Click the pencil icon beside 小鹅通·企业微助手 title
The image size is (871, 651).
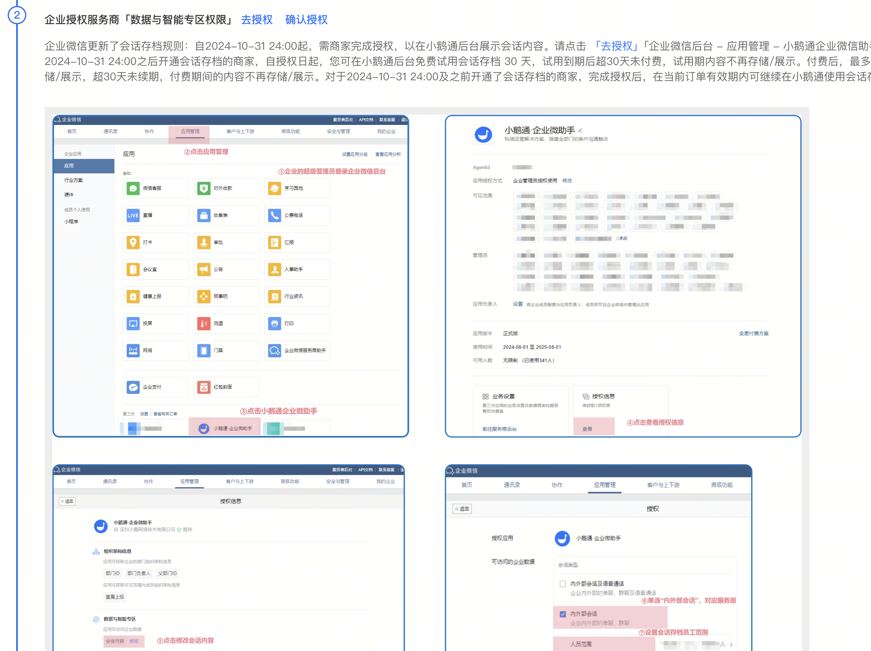(x=580, y=130)
